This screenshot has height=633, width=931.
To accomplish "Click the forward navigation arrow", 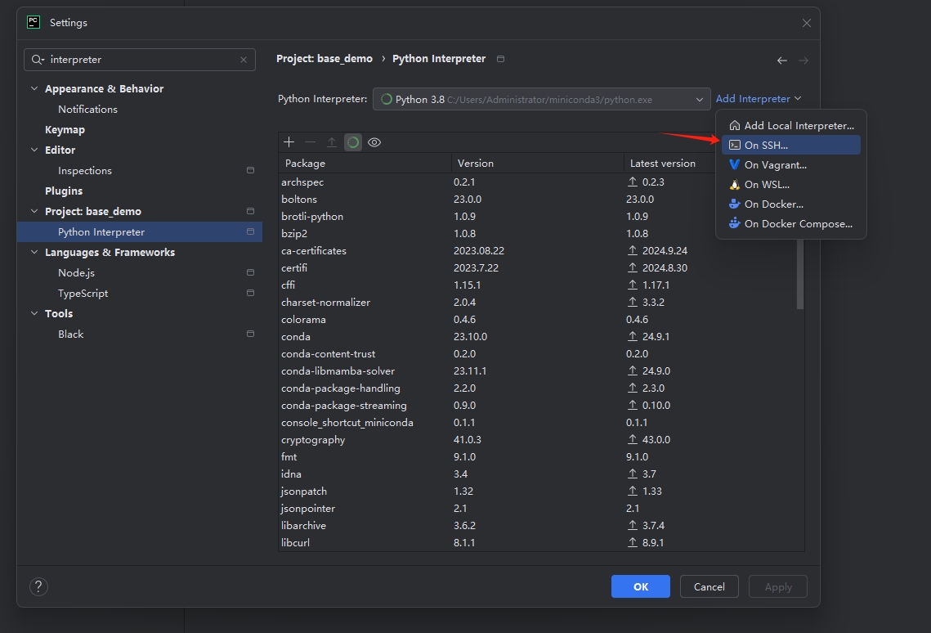I will [x=803, y=61].
